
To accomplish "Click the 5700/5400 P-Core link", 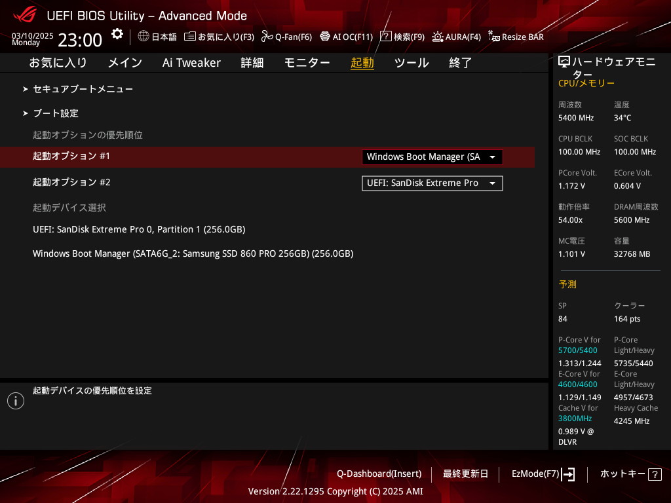I will point(578,350).
